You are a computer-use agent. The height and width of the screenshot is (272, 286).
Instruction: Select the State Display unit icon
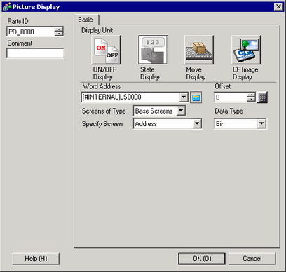pos(153,50)
